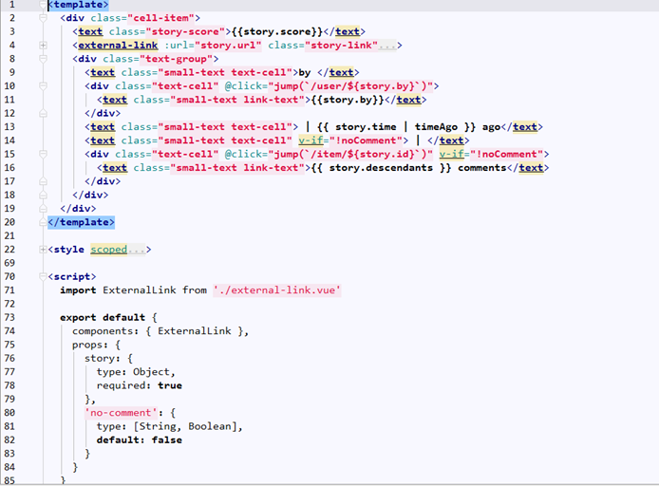Click the jump user path expression on line 10

(x=350, y=86)
